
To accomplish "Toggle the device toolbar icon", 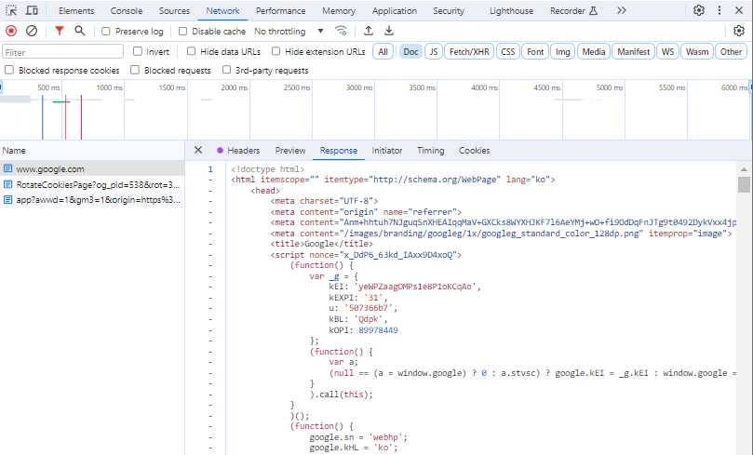I will point(32,10).
